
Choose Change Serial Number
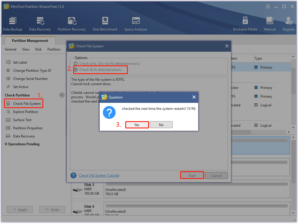[x=30, y=79]
